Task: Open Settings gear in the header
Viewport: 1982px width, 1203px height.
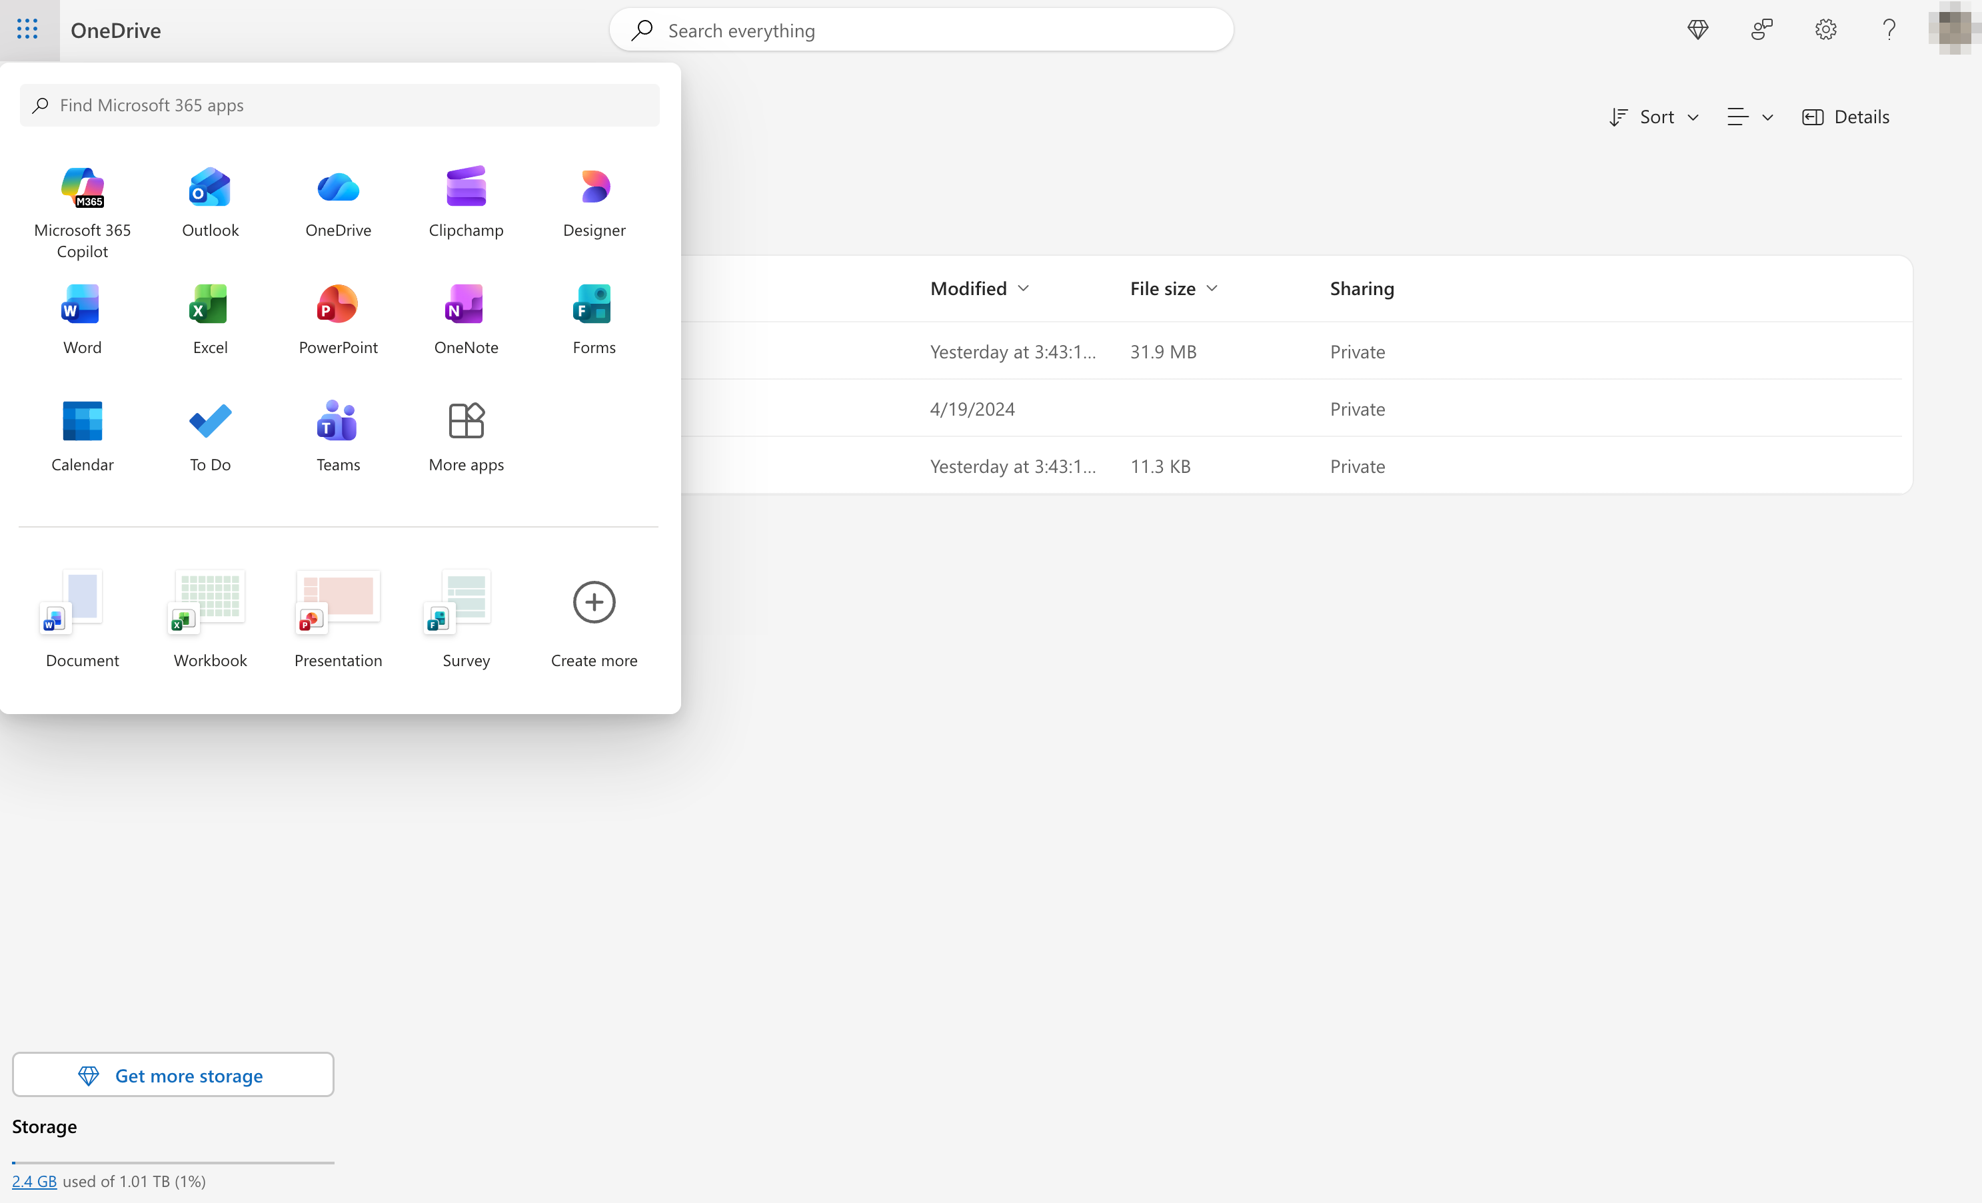Action: [x=1825, y=30]
